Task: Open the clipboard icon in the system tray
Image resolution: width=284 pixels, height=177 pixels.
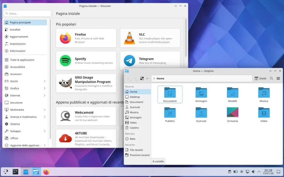Action: pyautogui.click(x=229, y=171)
